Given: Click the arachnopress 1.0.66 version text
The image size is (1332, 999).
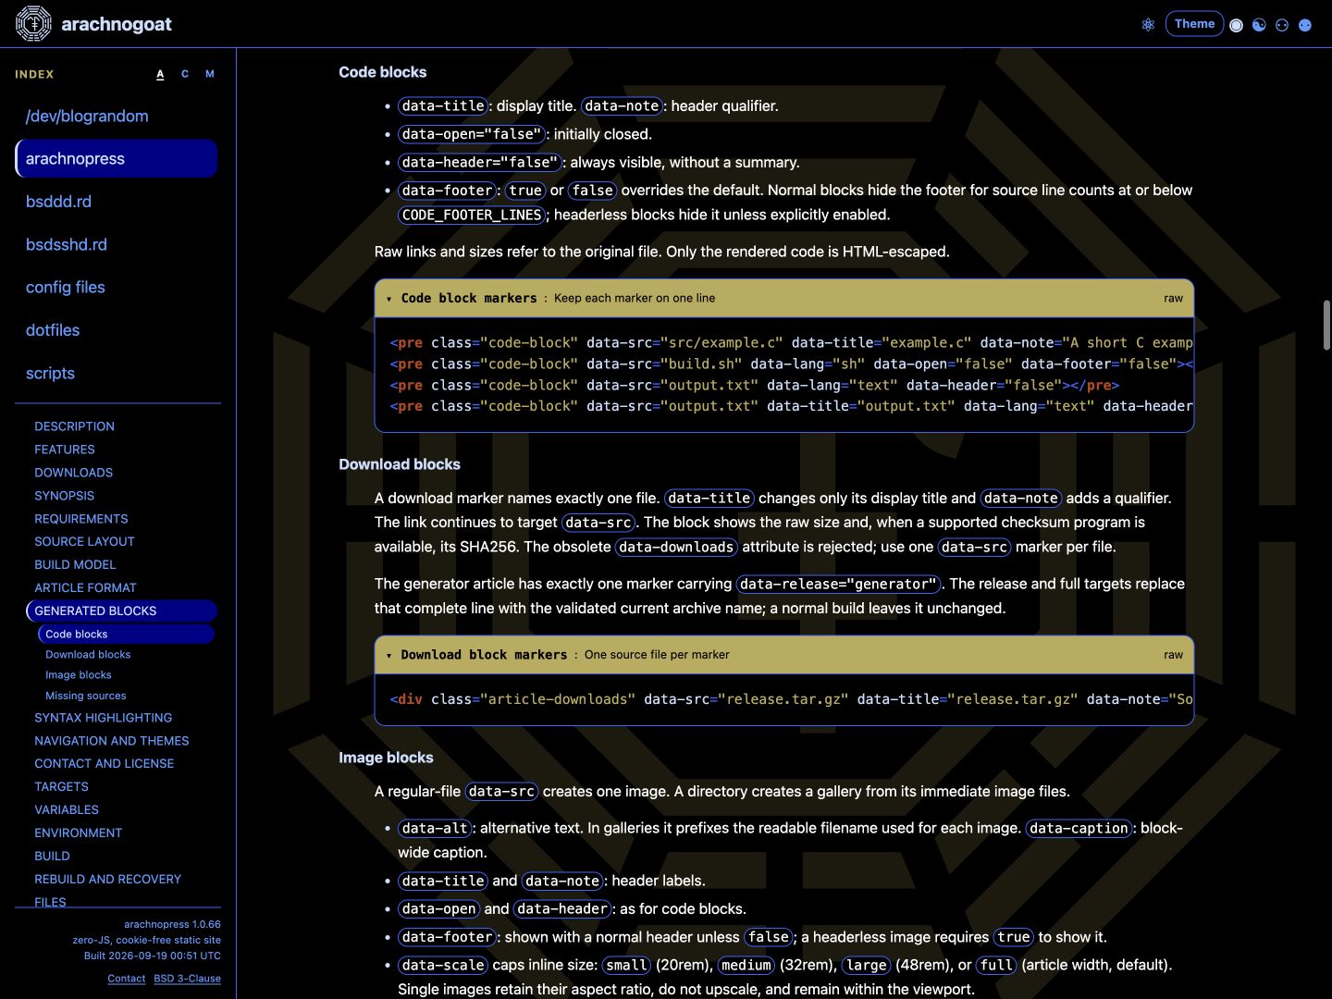Looking at the screenshot, I should click(x=172, y=924).
